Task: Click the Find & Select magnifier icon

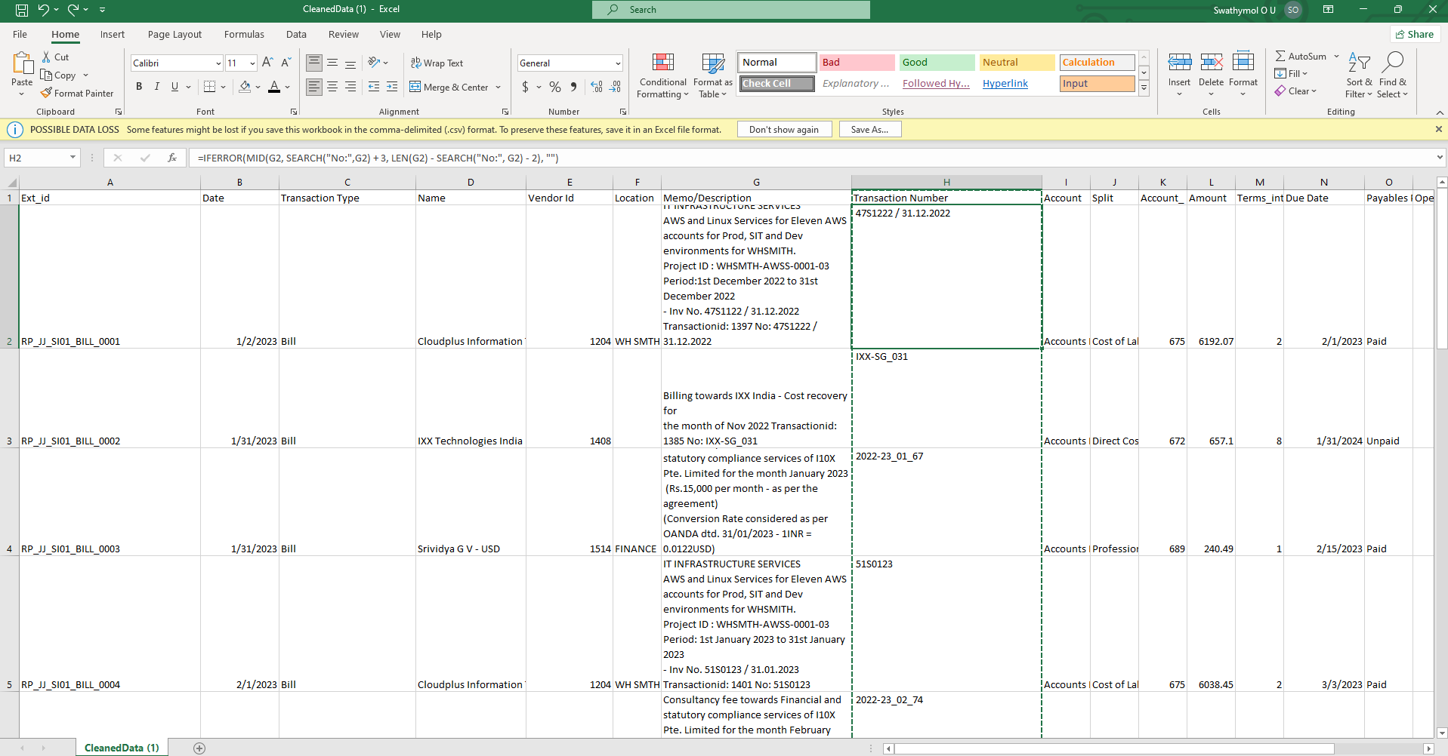Action: [1392, 63]
